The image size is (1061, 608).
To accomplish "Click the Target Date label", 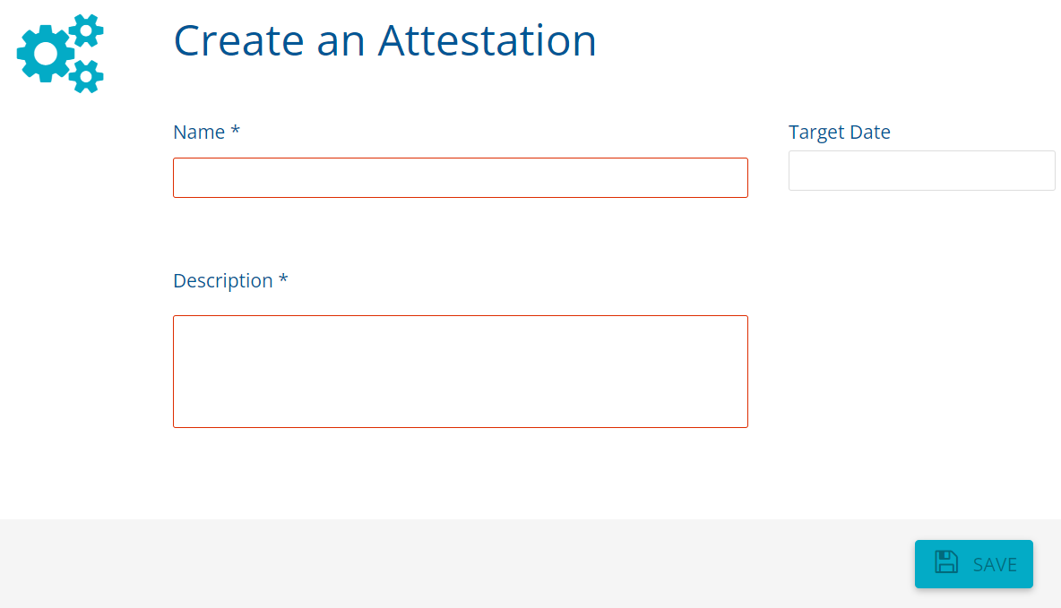I will coord(839,133).
